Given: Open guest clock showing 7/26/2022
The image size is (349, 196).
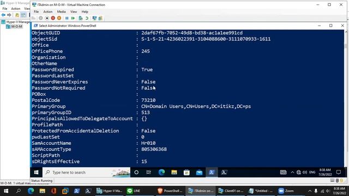Looking at the screenshot, I should point(325,172).
